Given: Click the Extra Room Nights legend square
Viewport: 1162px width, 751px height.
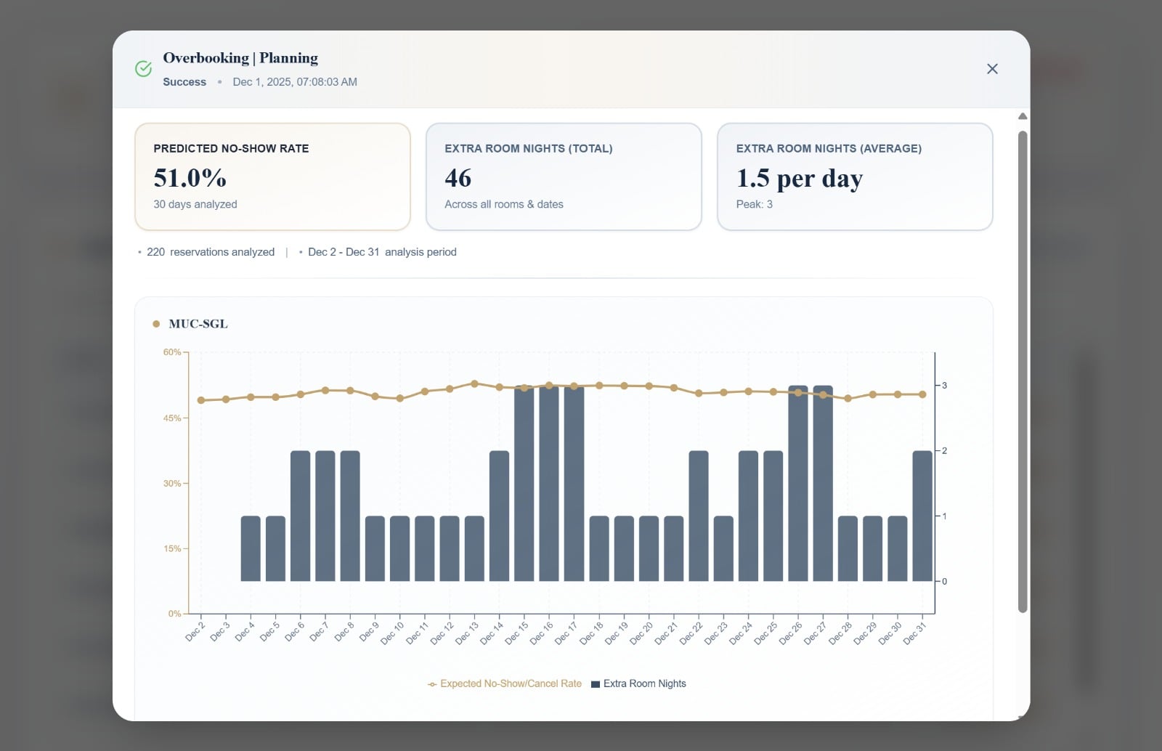Looking at the screenshot, I should [596, 684].
